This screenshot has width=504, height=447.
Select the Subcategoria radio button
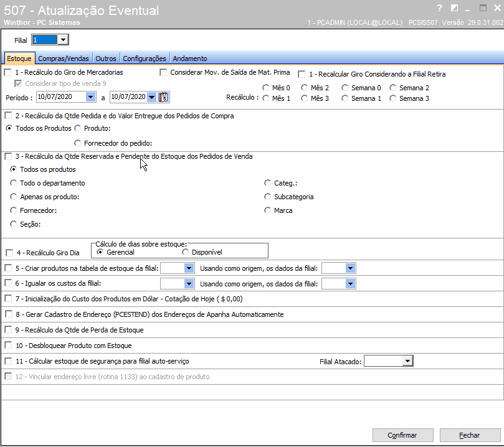pos(267,197)
